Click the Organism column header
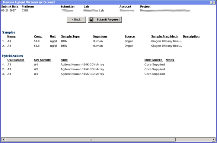The image size is (217, 143). point(100,36)
